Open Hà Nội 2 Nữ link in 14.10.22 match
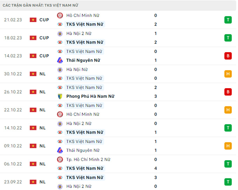 (78, 124)
